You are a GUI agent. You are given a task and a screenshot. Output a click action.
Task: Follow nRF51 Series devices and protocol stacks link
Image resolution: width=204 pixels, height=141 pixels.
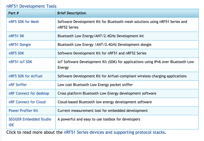click(114, 132)
